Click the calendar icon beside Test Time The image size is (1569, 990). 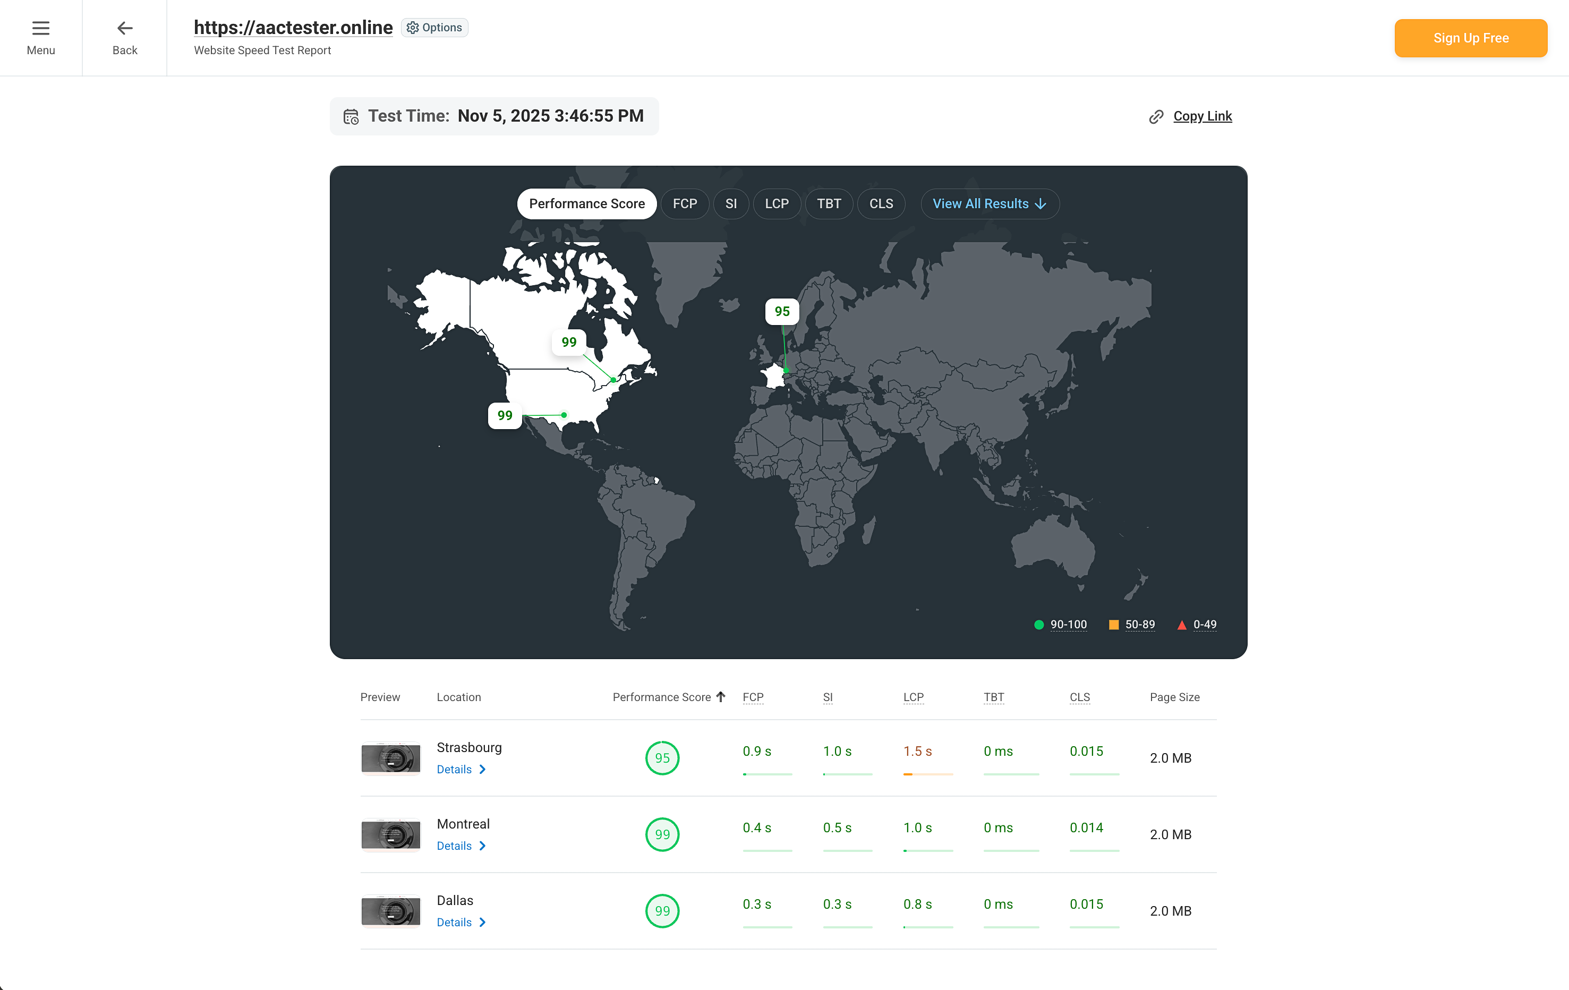pyautogui.click(x=351, y=116)
